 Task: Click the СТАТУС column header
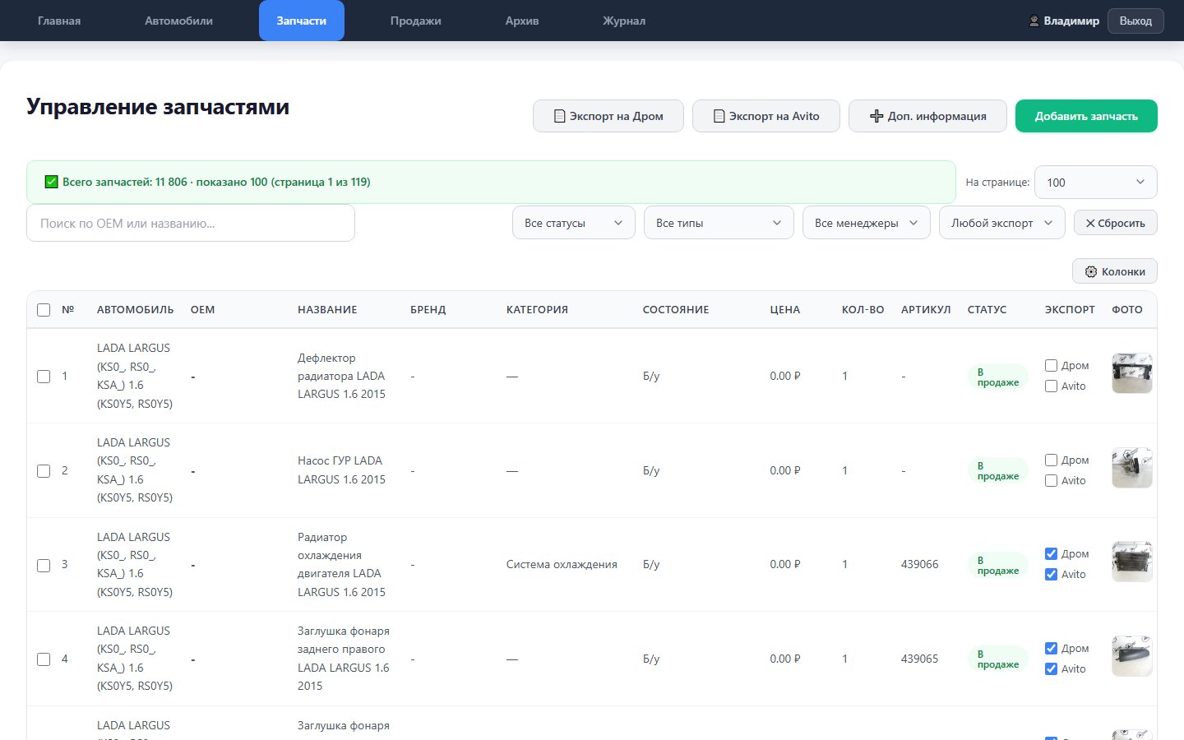coord(987,310)
